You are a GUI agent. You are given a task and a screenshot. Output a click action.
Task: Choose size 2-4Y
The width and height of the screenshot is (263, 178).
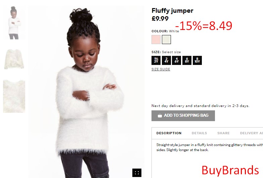(166, 60)
